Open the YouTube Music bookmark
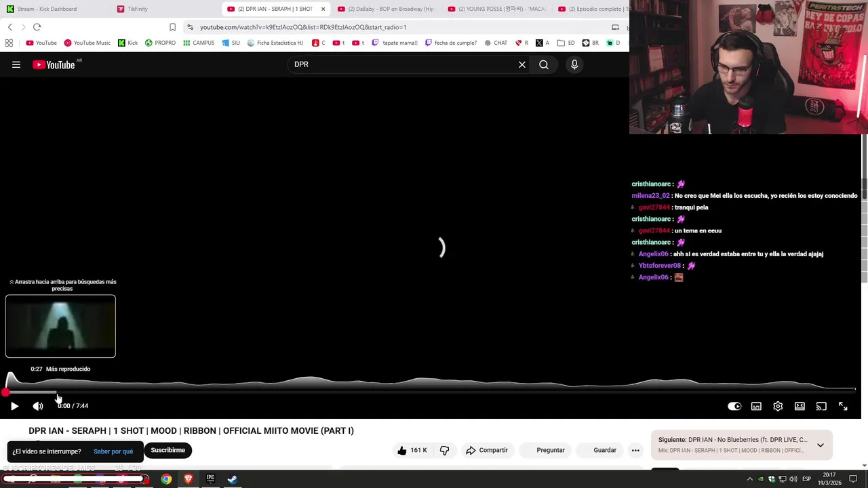 coord(87,43)
